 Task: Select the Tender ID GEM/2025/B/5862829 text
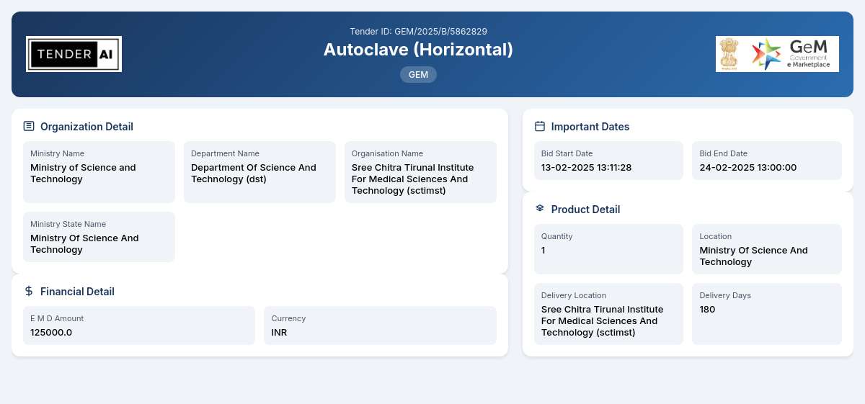click(x=418, y=31)
